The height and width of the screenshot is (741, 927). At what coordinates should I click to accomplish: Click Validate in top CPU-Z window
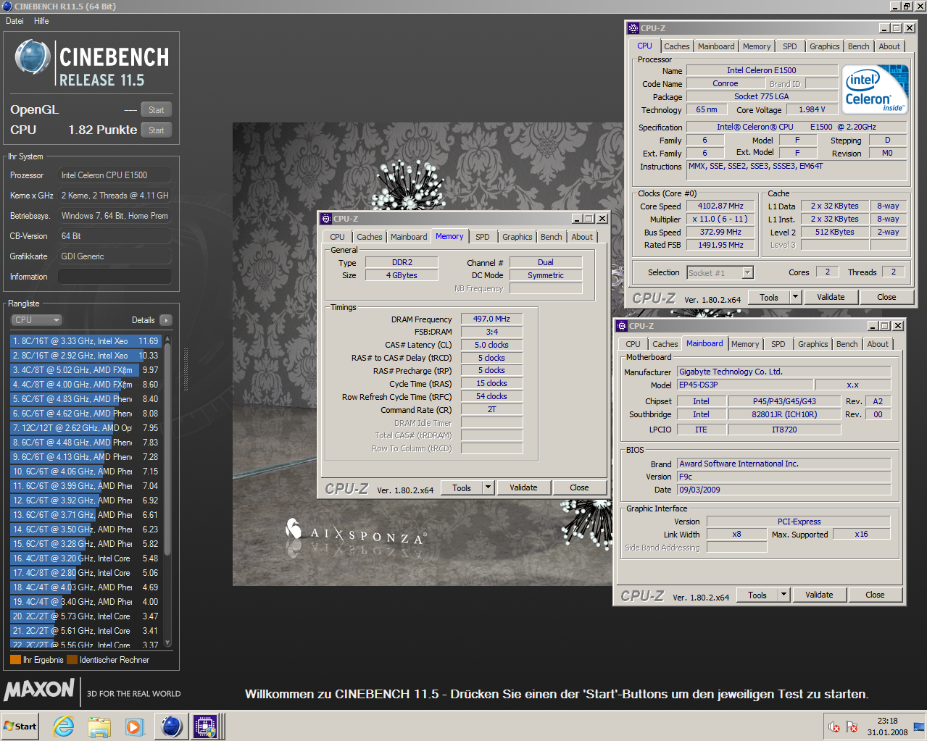[831, 297]
